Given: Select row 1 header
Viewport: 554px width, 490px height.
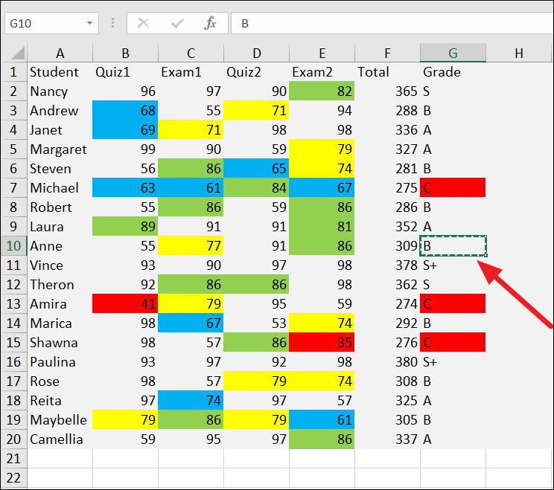Looking at the screenshot, I should tap(14, 72).
